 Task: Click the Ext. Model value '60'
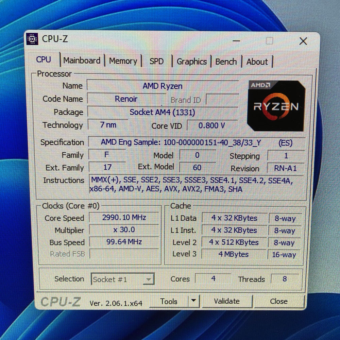[197, 168]
